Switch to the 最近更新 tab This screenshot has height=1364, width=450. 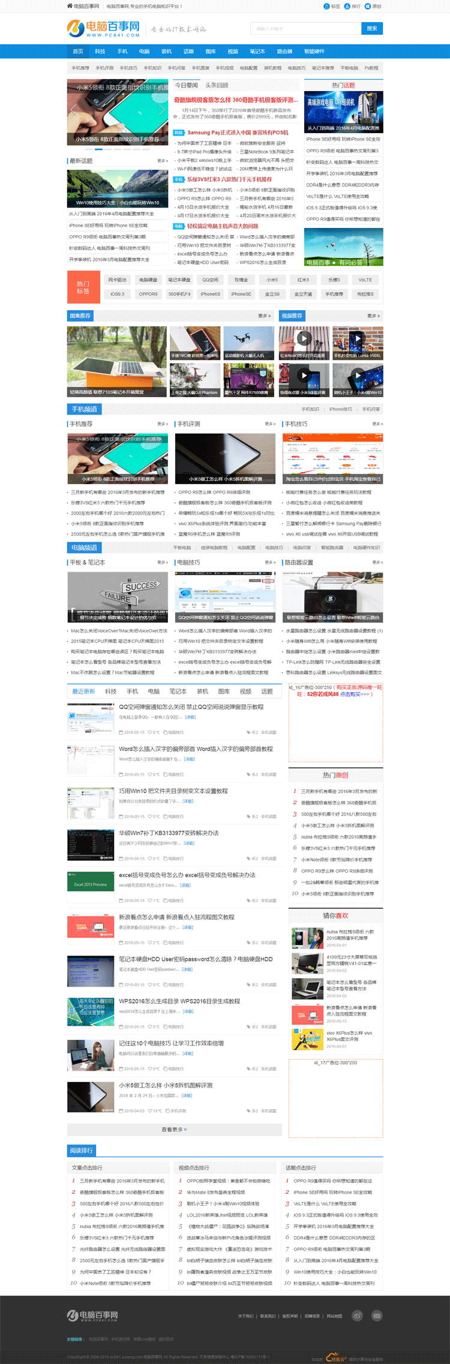[x=83, y=692]
